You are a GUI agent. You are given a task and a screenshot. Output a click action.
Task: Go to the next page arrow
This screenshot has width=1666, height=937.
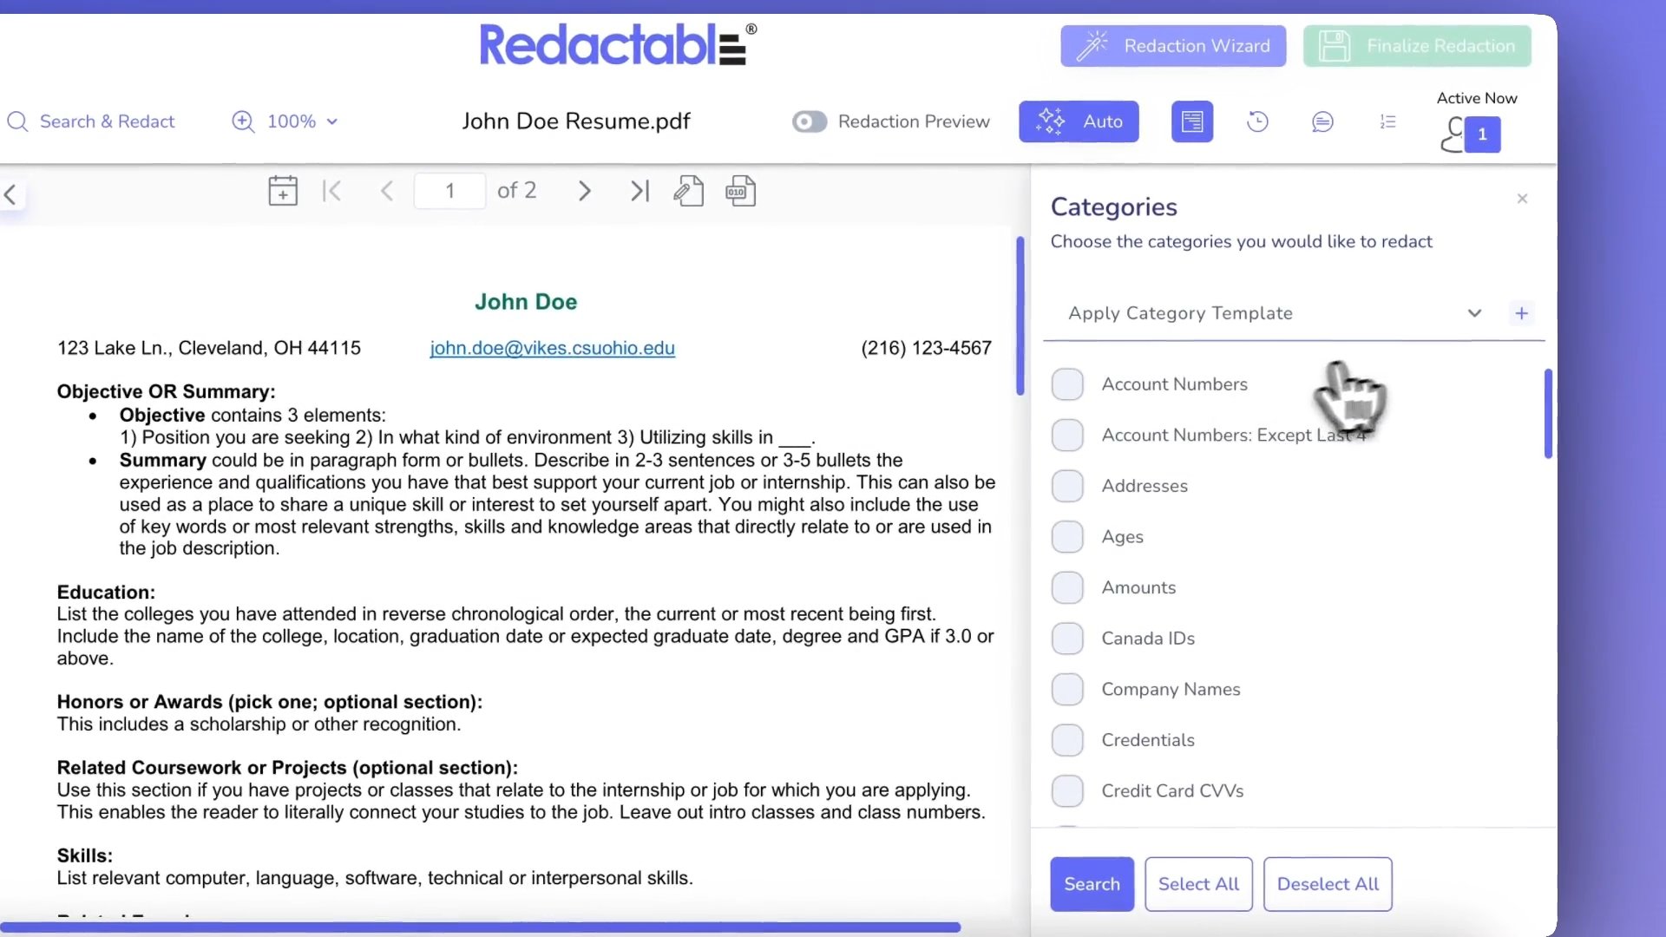(584, 191)
